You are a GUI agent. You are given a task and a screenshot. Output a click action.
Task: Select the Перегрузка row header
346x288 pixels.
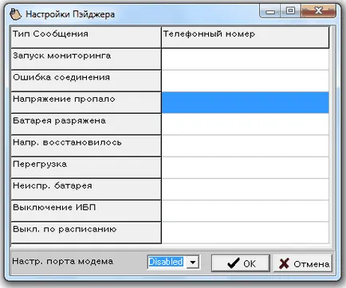coord(86,168)
